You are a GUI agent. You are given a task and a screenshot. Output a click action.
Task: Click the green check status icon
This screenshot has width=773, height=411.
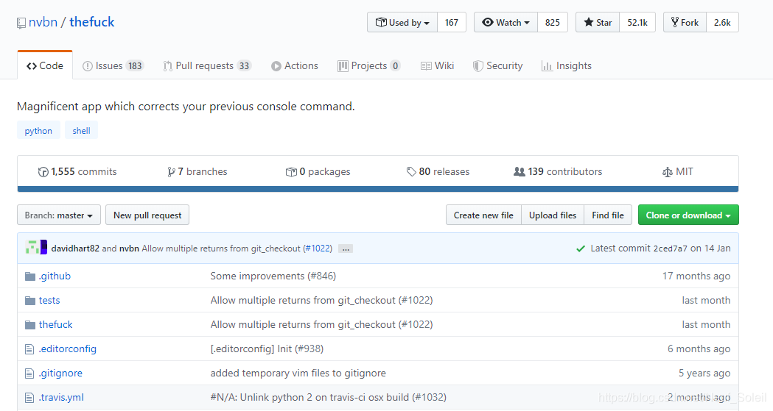(x=581, y=249)
